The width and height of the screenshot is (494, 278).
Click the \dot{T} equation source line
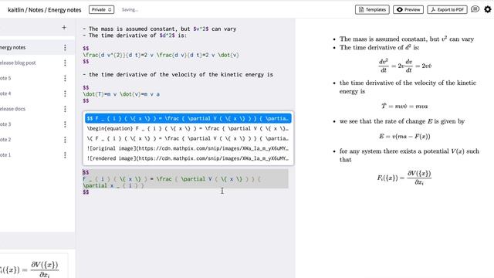point(121,94)
